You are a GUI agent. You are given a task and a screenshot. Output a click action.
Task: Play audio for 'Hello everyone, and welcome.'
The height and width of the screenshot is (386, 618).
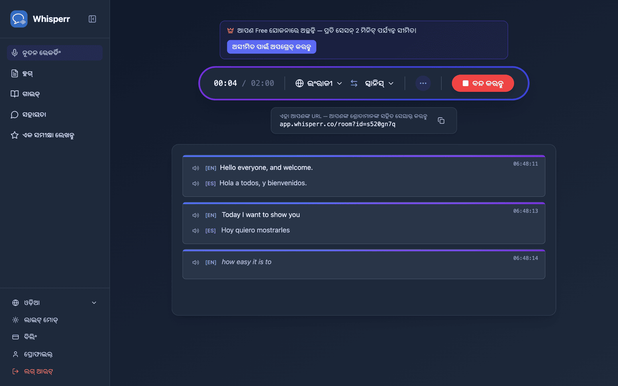click(x=196, y=168)
